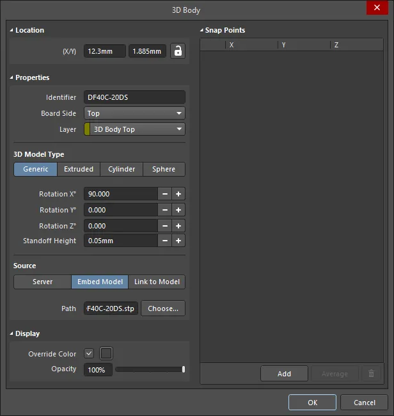Increase Rotation Z value with plus
The image size is (394, 416).
tap(178, 226)
